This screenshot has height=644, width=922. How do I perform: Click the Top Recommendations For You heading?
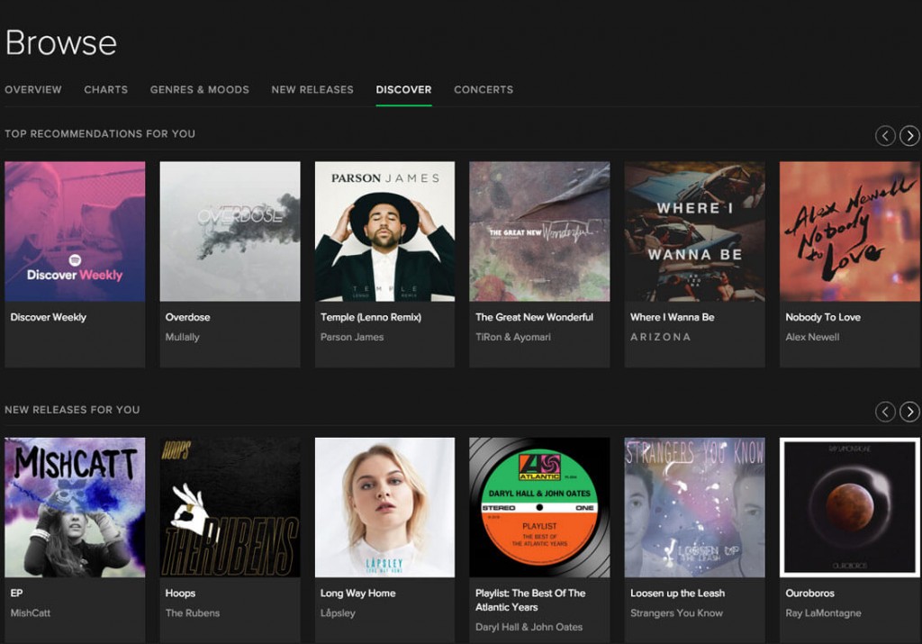100,133
